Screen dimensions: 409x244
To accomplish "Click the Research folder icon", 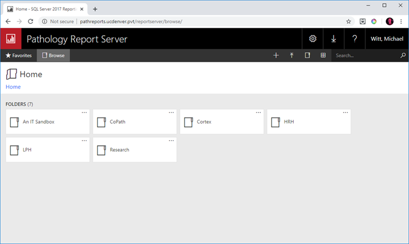I will pyautogui.click(x=102, y=150).
